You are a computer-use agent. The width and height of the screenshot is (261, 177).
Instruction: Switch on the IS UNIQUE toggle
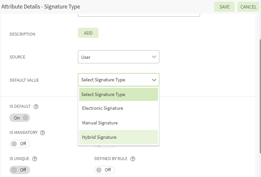pos(20,170)
